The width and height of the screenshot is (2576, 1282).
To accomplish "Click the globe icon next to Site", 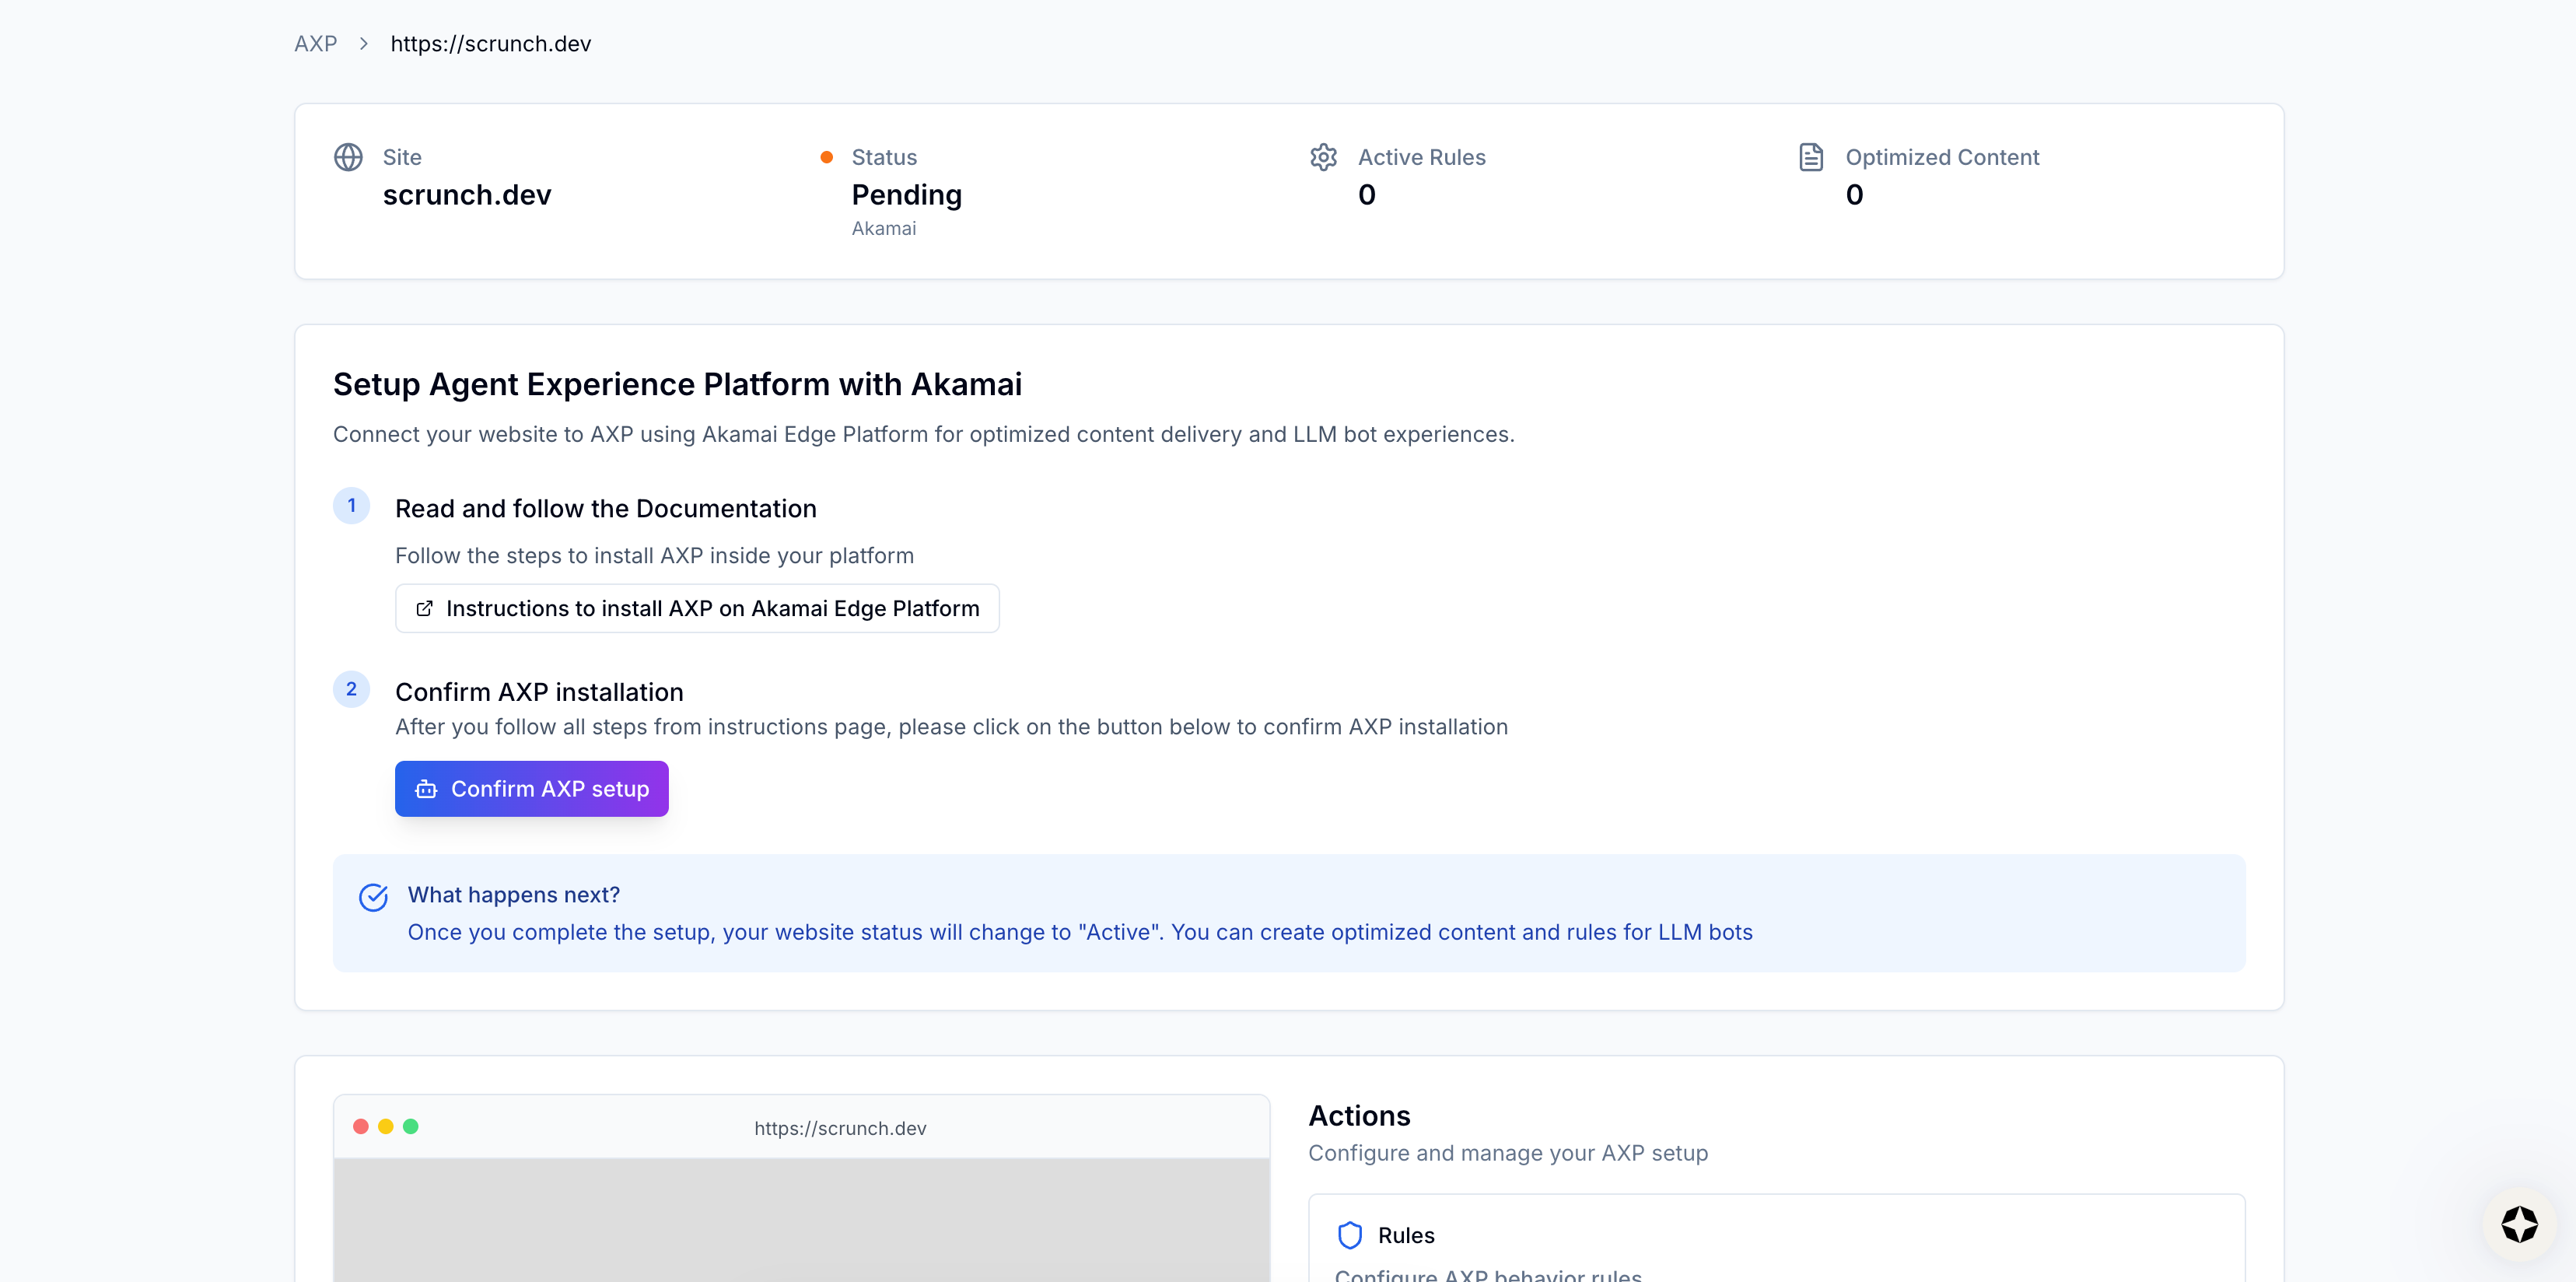I will point(348,157).
